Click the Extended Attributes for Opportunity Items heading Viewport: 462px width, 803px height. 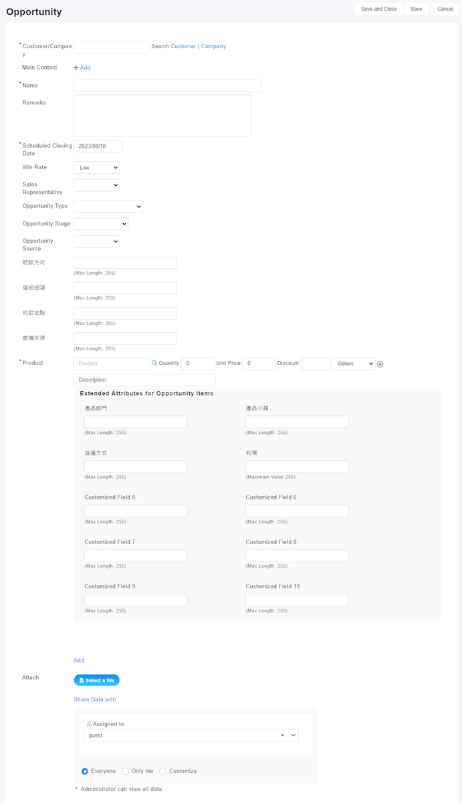click(x=146, y=394)
